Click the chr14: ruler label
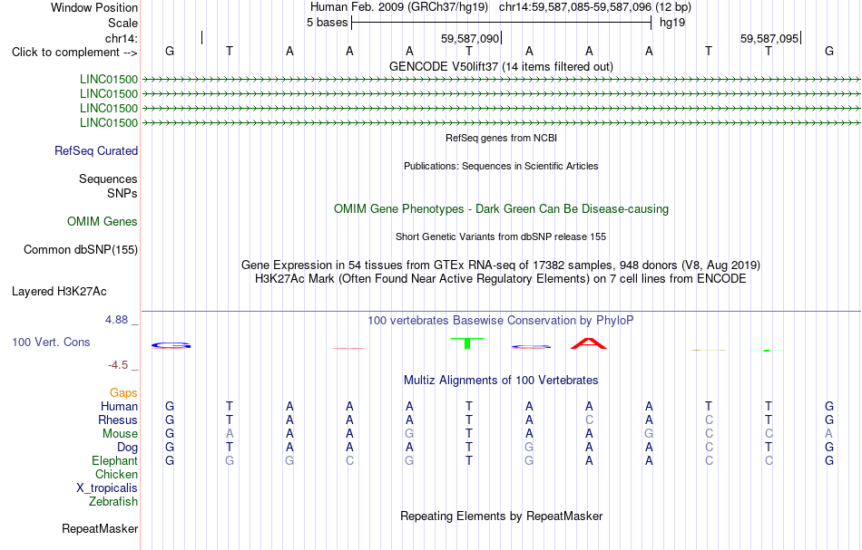This screenshot has width=862, height=550. click(122, 38)
